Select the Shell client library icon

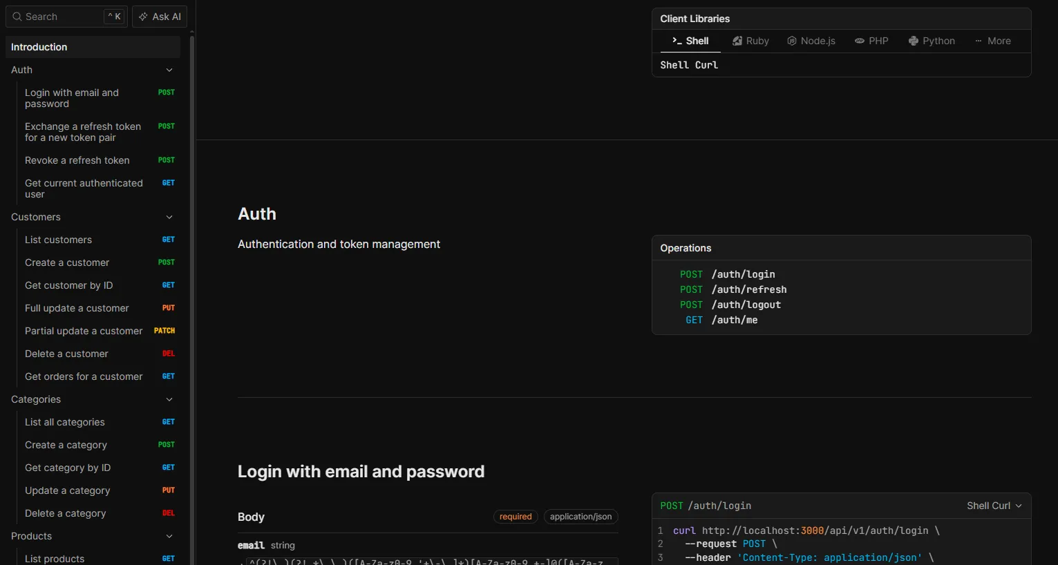677,41
